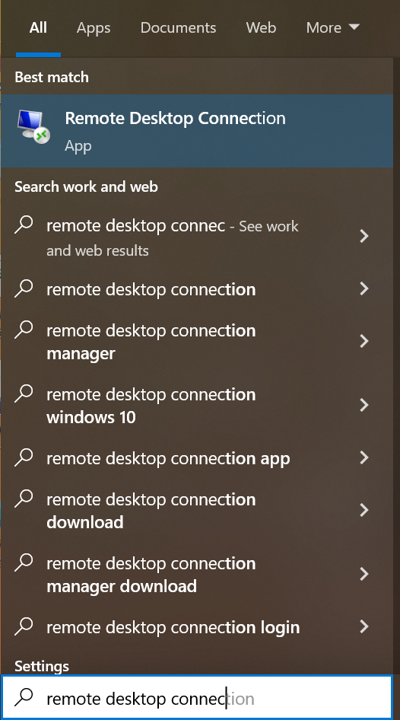Select 'remote desktop connection download' suggestion
The width and height of the screenshot is (400, 720).
pos(197,511)
